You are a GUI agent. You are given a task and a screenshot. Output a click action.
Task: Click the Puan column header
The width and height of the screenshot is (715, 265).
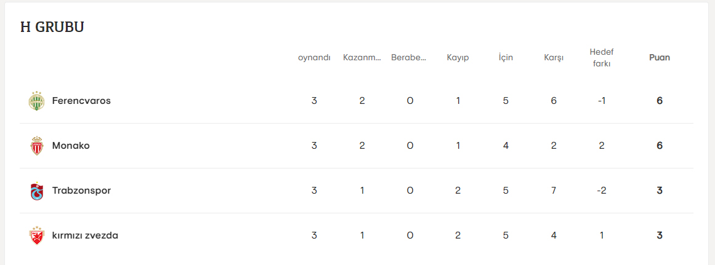point(660,58)
